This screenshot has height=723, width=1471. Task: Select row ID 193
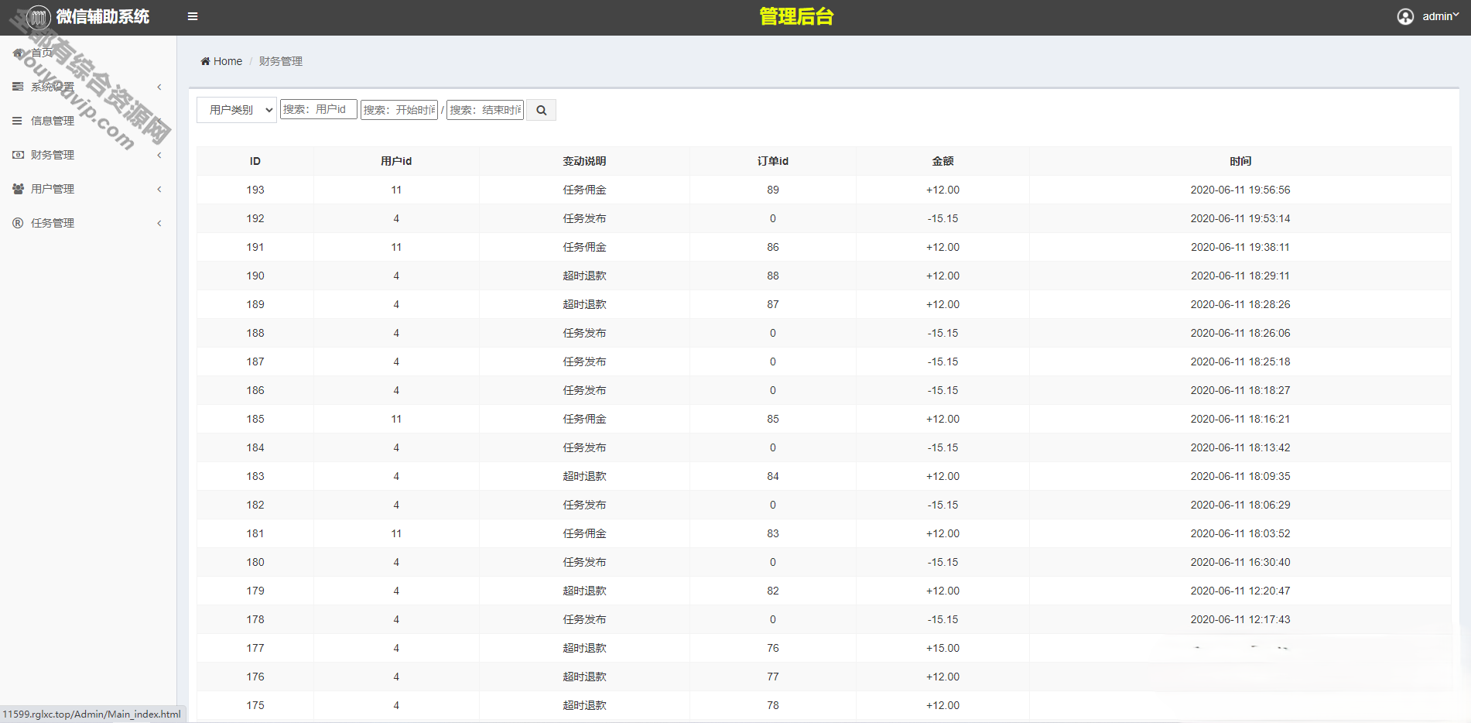255,190
